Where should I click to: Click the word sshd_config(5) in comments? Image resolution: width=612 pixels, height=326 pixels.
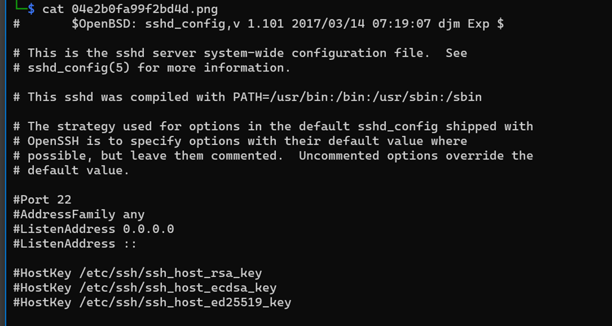tap(79, 68)
